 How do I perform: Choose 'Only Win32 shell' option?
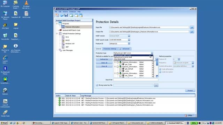click(x=133, y=59)
